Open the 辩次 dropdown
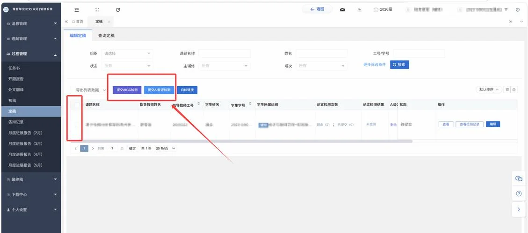This screenshot has height=233, width=528. [322, 66]
